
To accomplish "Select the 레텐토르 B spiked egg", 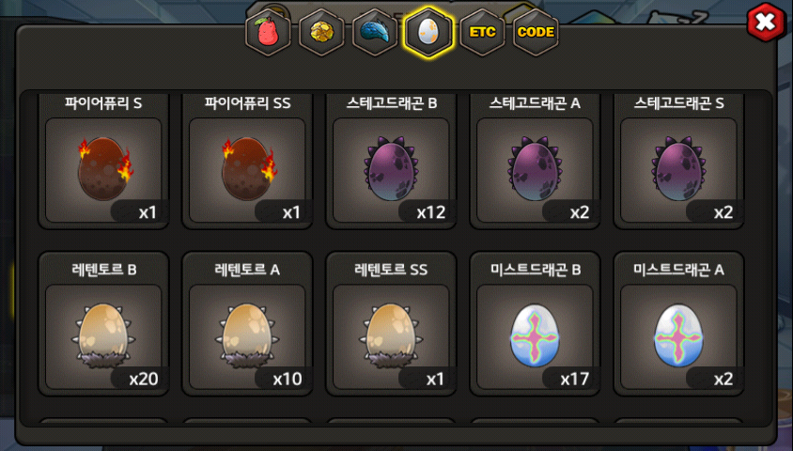I will (103, 336).
